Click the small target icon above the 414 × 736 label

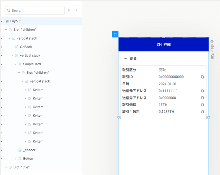tap(212, 42)
